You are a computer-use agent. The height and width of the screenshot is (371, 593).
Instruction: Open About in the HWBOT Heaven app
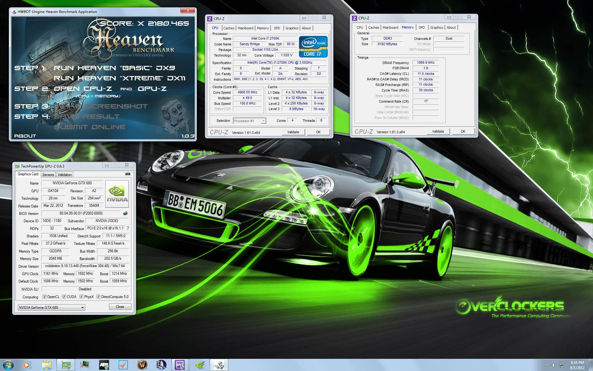tap(25, 136)
